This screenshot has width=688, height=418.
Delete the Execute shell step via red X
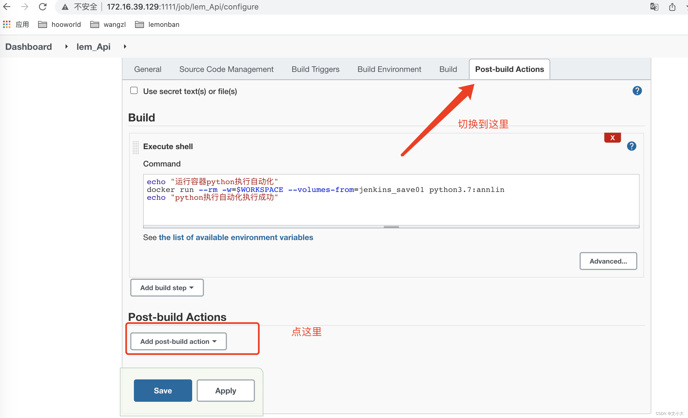[x=612, y=137]
